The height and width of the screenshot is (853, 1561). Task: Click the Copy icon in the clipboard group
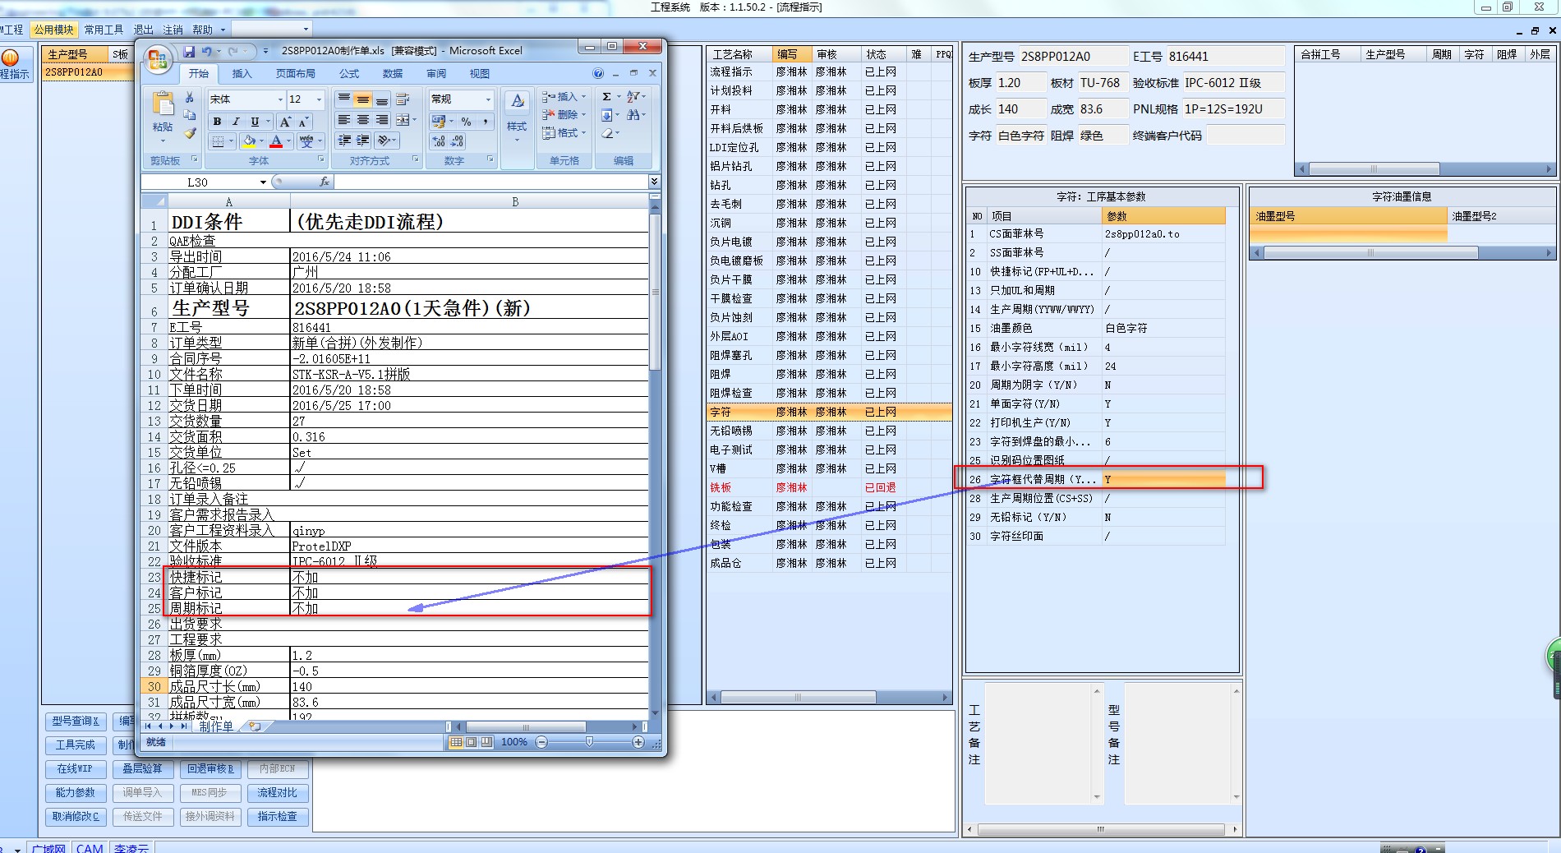[190, 115]
